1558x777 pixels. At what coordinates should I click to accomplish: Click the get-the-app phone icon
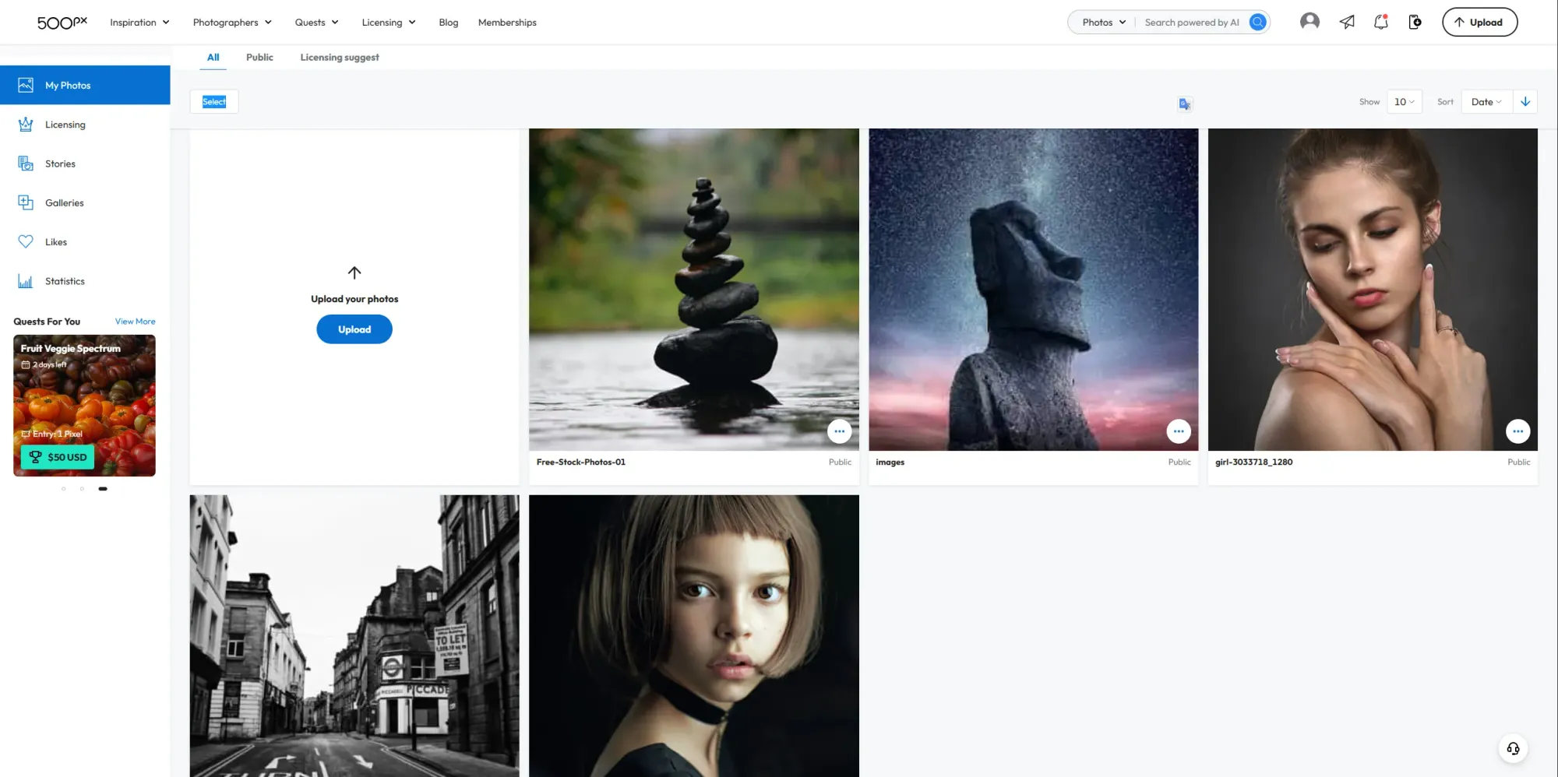pos(1415,22)
